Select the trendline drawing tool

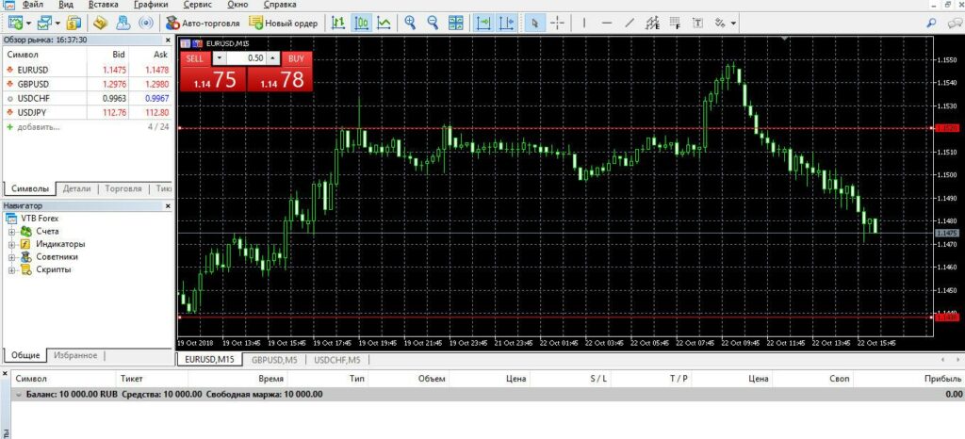point(630,22)
